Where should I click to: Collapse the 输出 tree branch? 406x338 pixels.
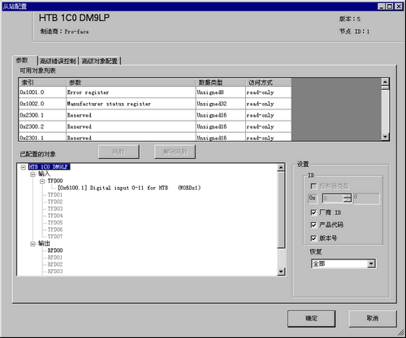click(32, 244)
